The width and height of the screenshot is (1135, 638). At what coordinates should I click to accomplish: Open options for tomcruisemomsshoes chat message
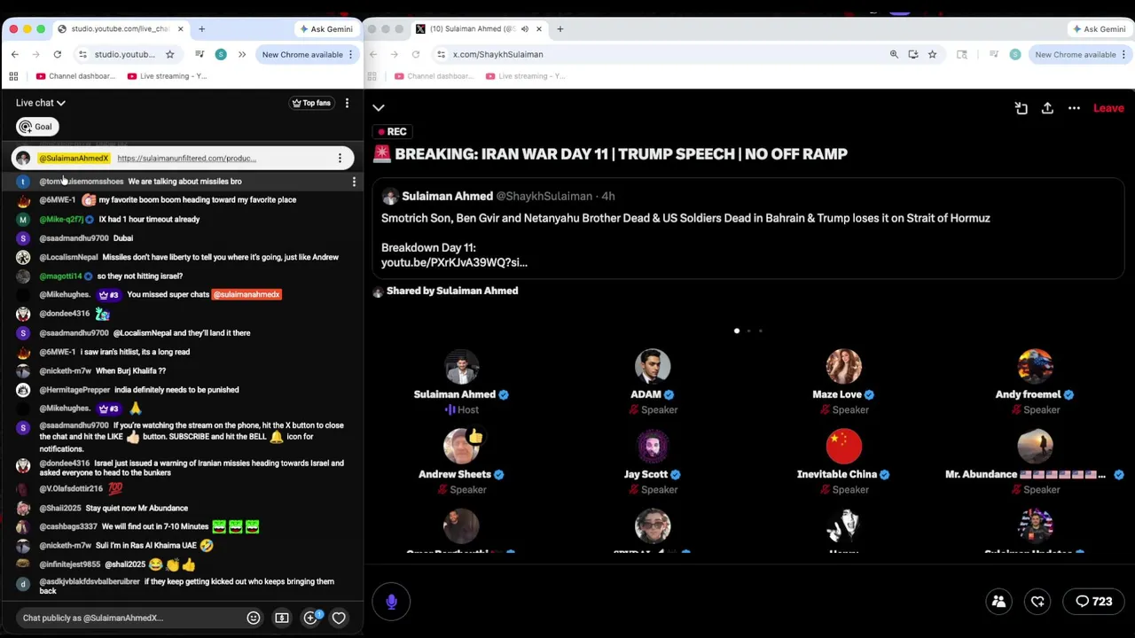(x=354, y=182)
